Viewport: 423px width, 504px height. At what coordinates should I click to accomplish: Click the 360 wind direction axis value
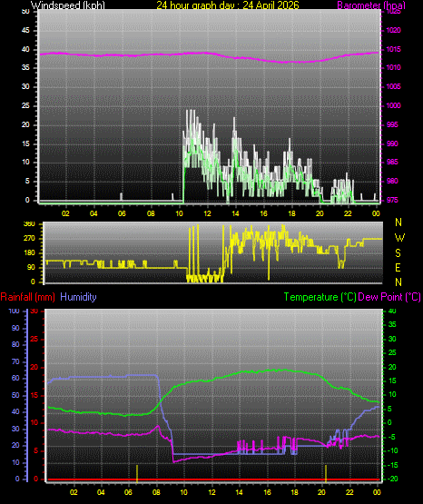pos(30,224)
